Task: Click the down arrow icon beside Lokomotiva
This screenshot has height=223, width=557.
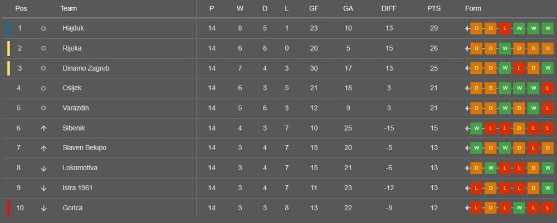Action: point(43,168)
